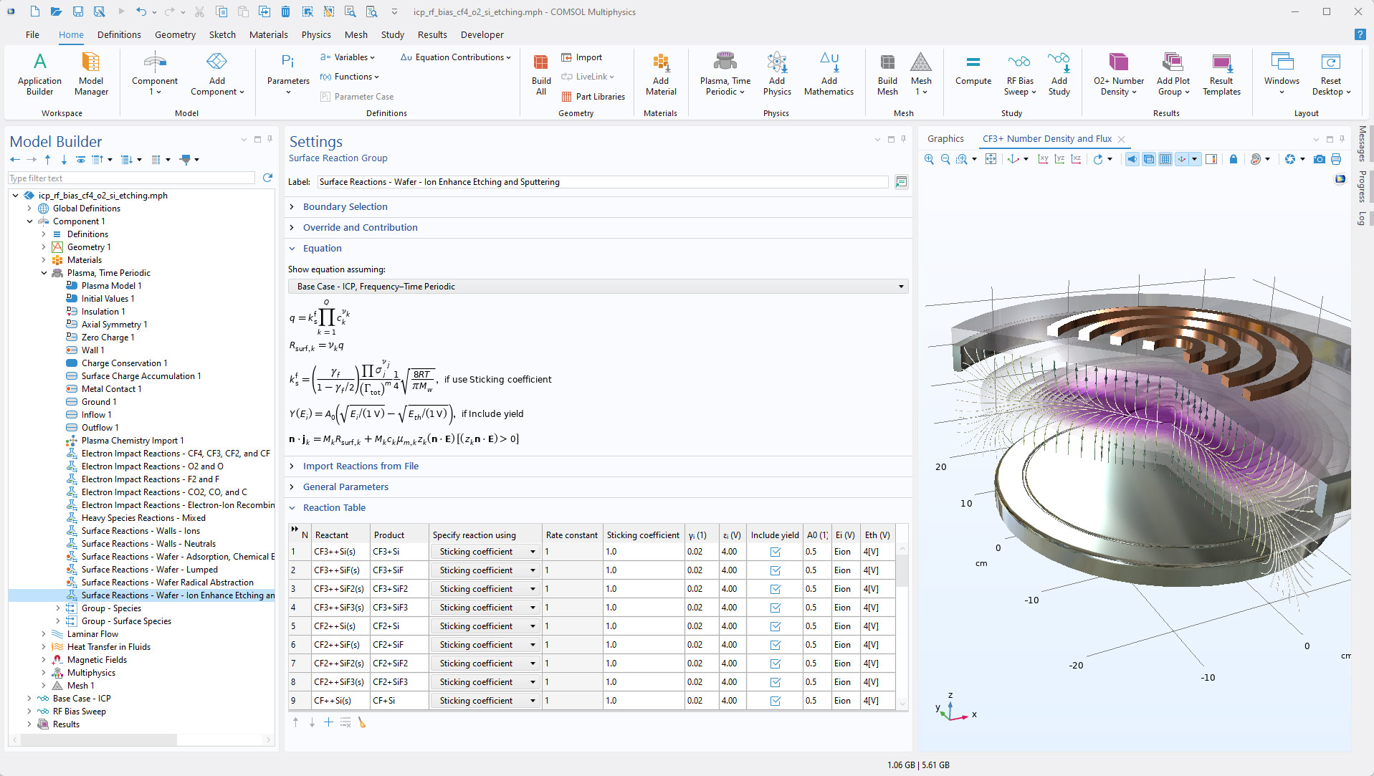Uncheck Include yield for reaction row 5
The width and height of the screenshot is (1374, 776).
point(775,626)
